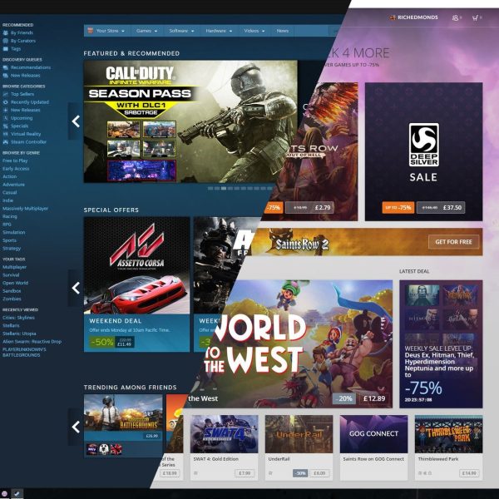Expand the Hardware dropdown menu

(x=230, y=32)
